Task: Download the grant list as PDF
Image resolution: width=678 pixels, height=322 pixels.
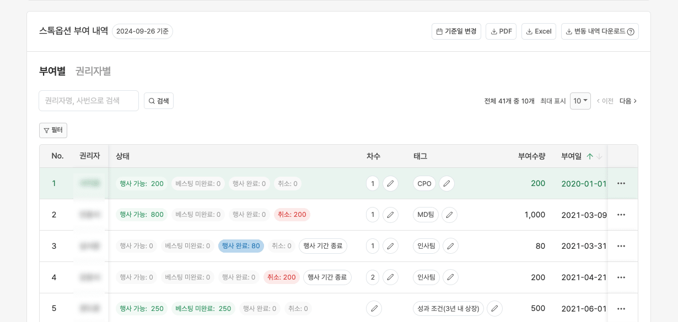Action: point(501,31)
